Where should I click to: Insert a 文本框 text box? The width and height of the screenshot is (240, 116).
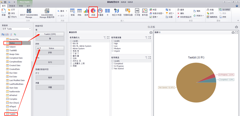coord(137,12)
